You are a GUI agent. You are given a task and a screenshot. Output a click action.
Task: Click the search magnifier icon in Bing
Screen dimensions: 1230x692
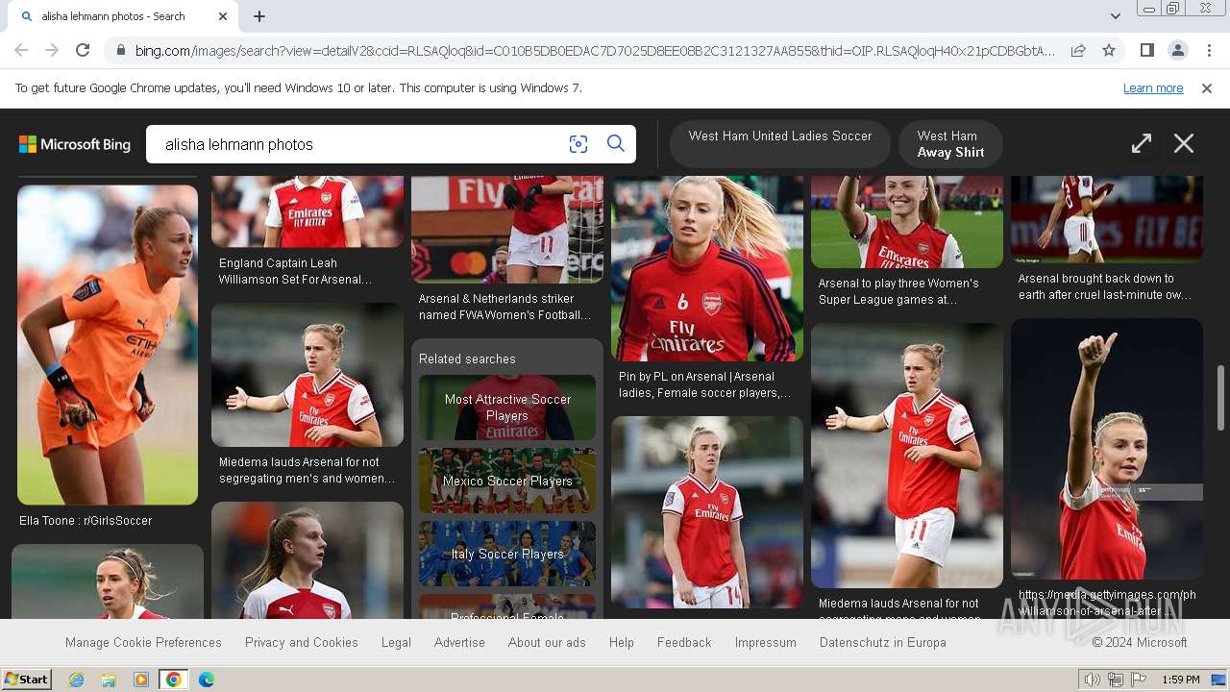pos(616,144)
